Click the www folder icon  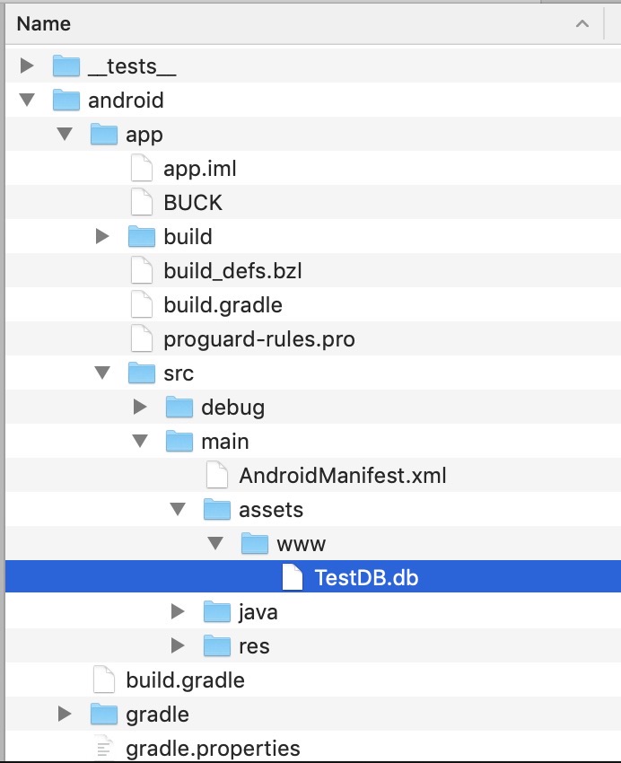coord(255,543)
